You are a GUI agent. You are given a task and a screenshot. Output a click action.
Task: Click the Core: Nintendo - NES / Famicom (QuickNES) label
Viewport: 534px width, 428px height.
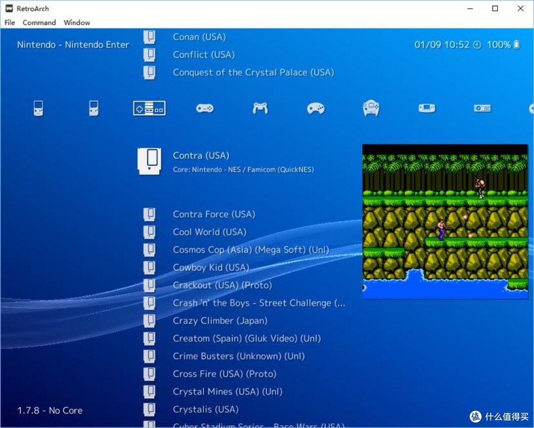243,169
